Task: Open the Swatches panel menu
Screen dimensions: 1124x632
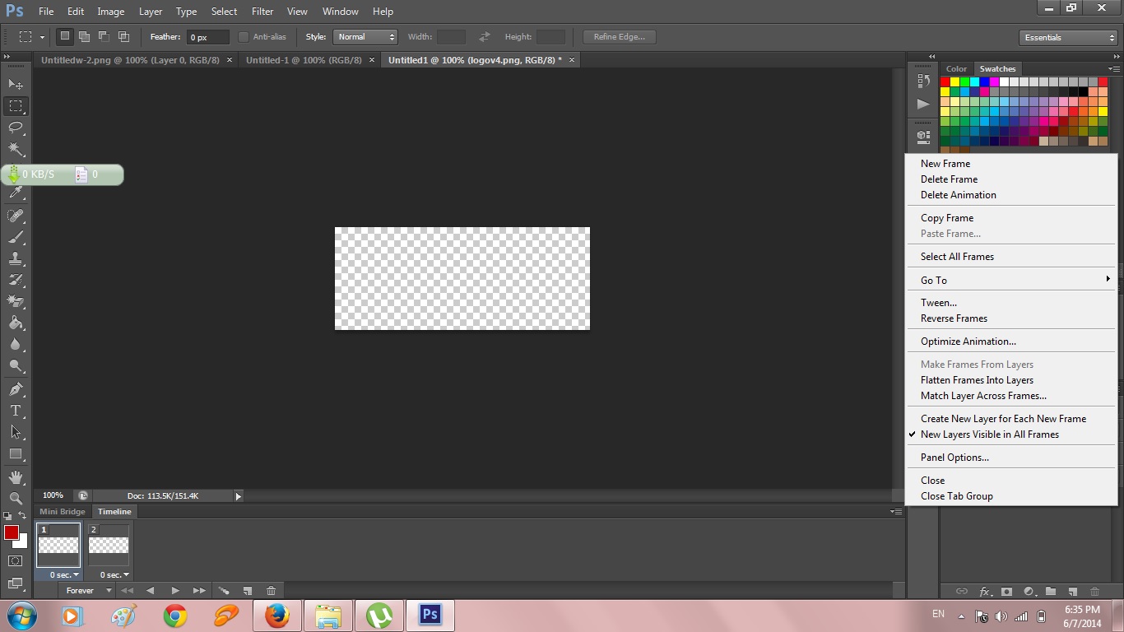Action: 1113,69
